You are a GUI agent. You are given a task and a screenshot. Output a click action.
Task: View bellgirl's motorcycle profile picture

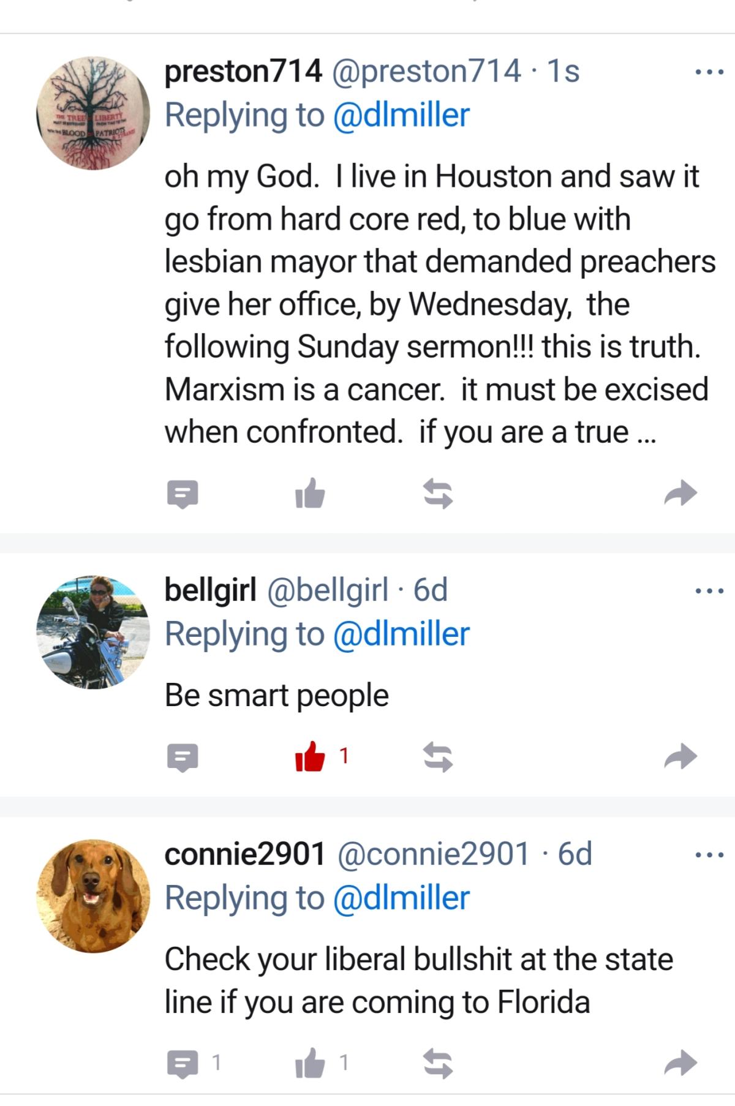[x=93, y=631]
